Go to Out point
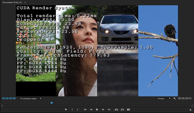This screenshot has height=113, width=194. click(109, 109)
